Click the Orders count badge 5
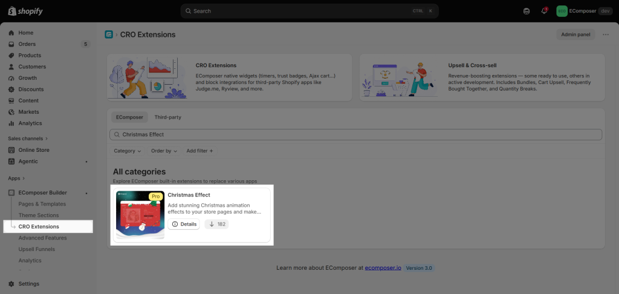This screenshot has height=294, width=619. [85, 44]
